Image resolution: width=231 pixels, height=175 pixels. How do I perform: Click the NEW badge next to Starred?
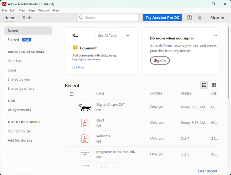click(26, 40)
